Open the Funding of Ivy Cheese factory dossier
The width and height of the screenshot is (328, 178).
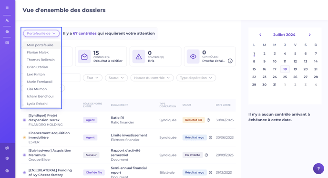tap(50, 173)
